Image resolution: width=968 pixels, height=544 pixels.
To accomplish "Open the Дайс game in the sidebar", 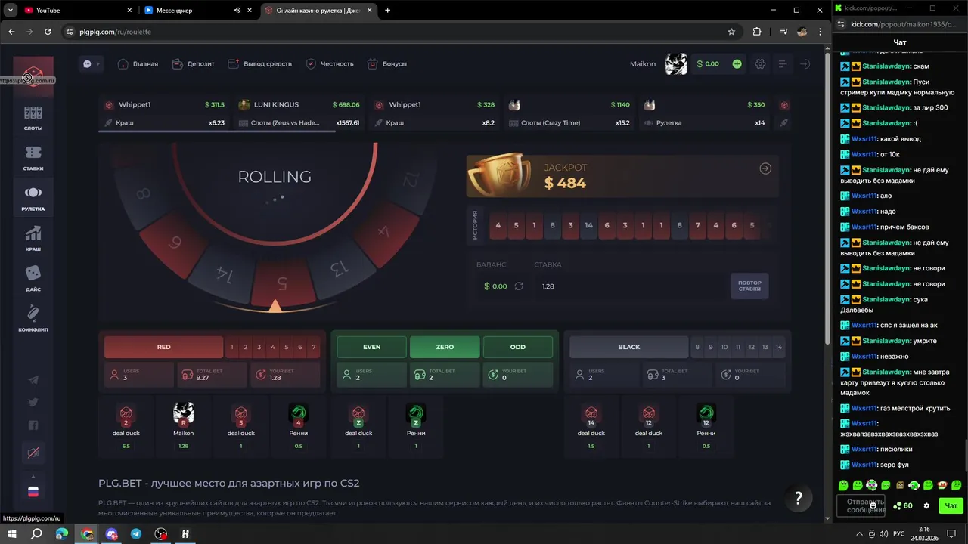I will [33, 278].
